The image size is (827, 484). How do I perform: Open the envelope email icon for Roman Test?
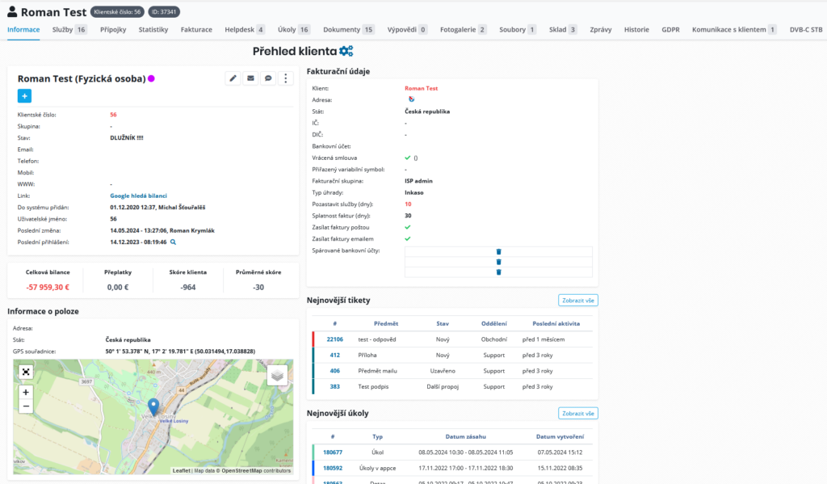tap(250, 78)
